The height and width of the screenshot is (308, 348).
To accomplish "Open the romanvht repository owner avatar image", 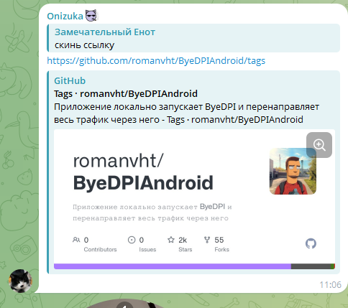I will 293,171.
